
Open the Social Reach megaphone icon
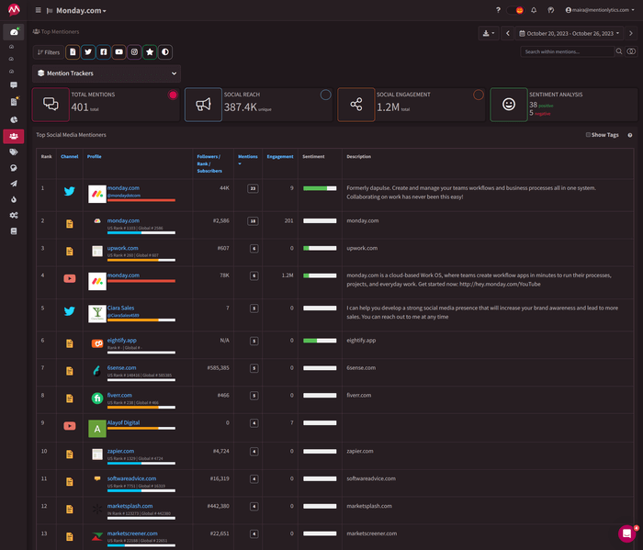[x=203, y=105]
